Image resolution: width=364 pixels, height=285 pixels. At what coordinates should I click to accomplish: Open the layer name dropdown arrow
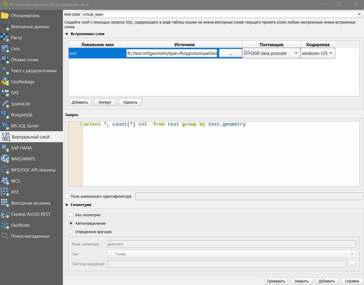tap(359, 14)
